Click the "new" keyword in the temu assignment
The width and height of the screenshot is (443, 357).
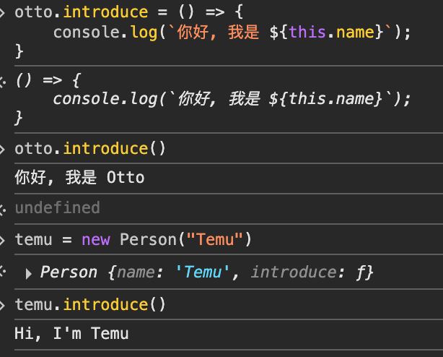coord(96,240)
